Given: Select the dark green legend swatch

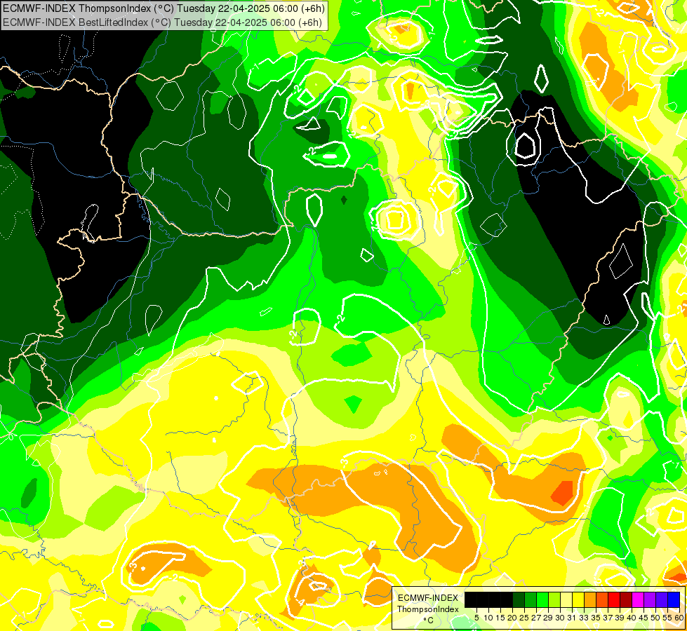Looking at the screenshot, I should (x=519, y=600).
